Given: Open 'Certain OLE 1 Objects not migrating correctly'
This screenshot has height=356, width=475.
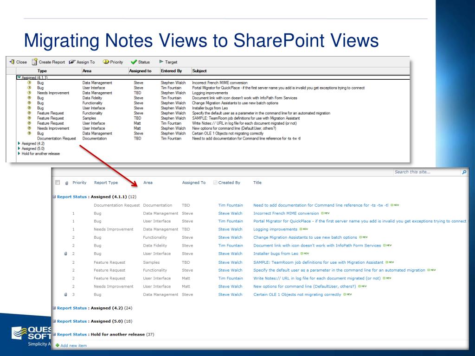Looking at the screenshot, I should pos(297,294).
